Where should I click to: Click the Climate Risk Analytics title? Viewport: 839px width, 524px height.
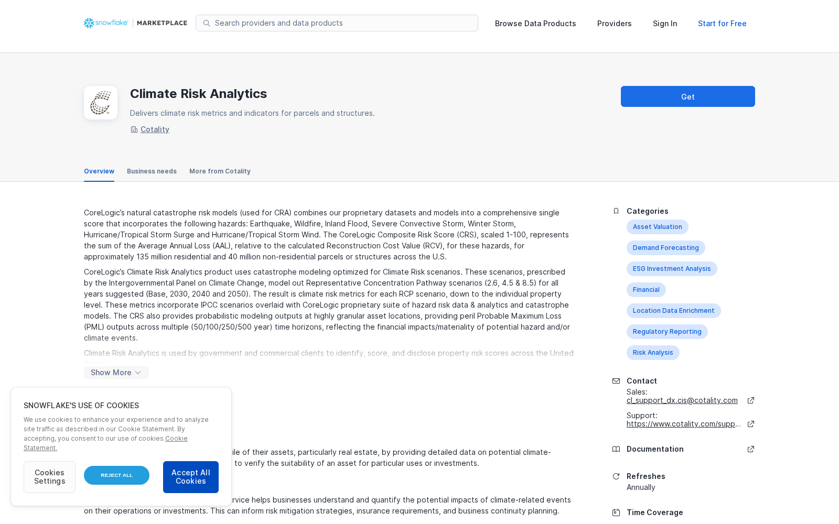198,94
